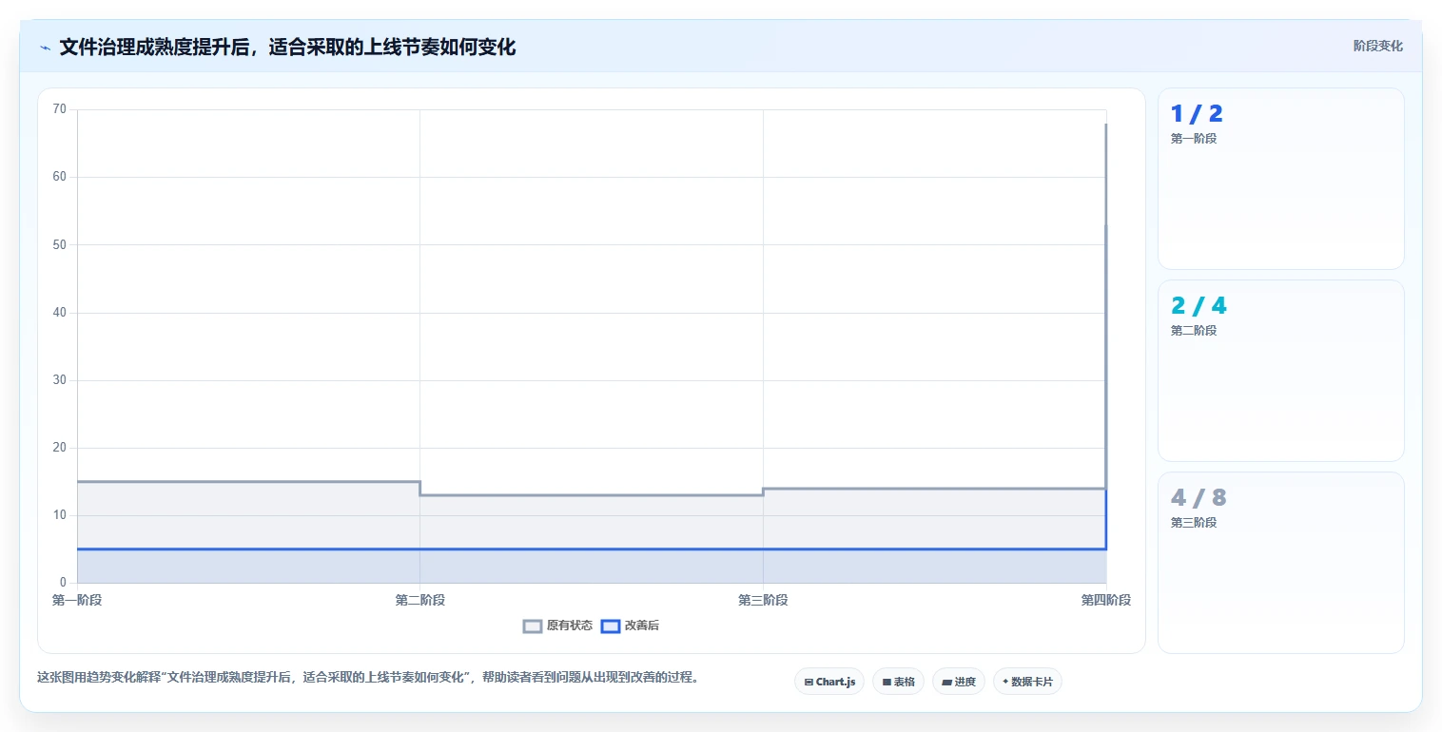Click the y-axis value 20
This screenshot has height=732, width=1442.
(60, 448)
